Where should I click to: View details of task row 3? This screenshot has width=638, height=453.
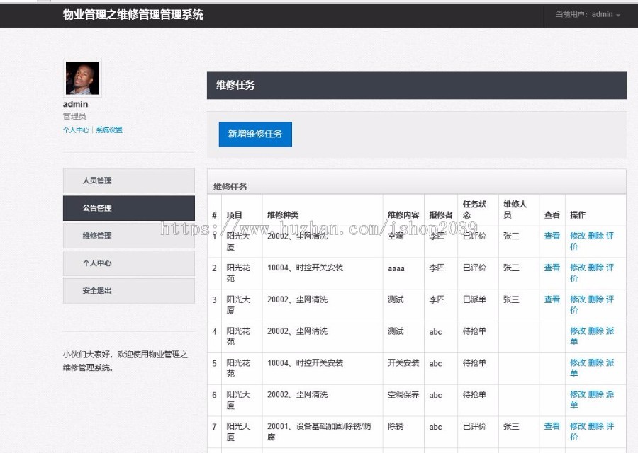point(552,299)
